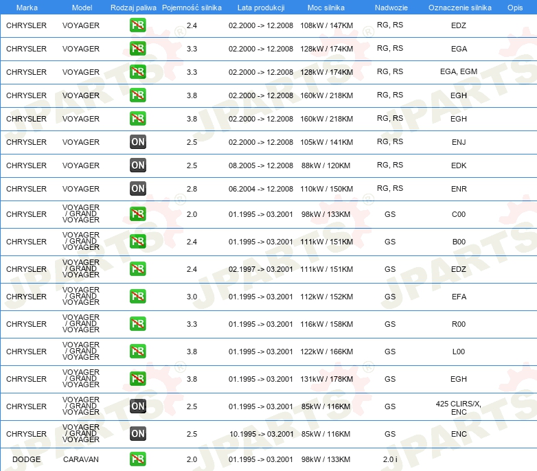Image resolution: width=537 pixels, height=471 pixels.
Task: Click the DODGE brand cell
Action: click(x=26, y=459)
